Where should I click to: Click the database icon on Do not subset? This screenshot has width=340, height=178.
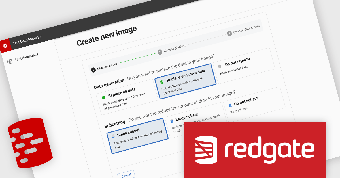coord(230,105)
